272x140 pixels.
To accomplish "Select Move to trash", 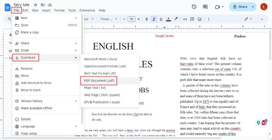I will click(46, 90).
